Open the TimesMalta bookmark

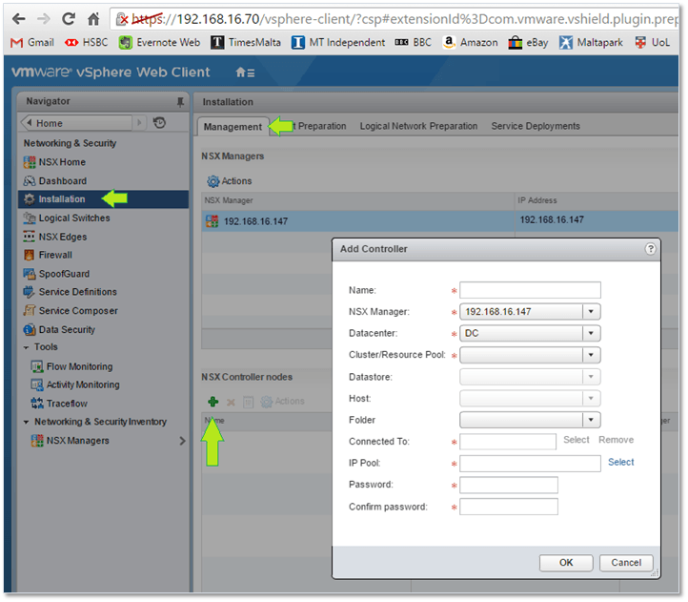coord(246,43)
